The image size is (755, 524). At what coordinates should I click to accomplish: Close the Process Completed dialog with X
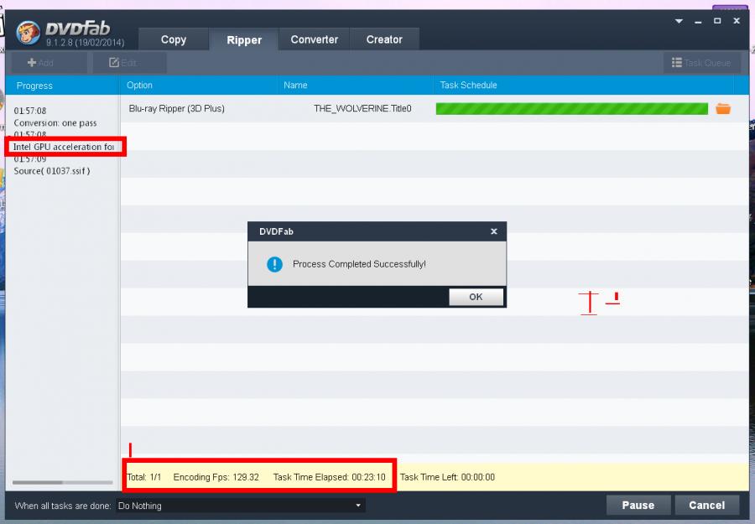click(x=493, y=231)
